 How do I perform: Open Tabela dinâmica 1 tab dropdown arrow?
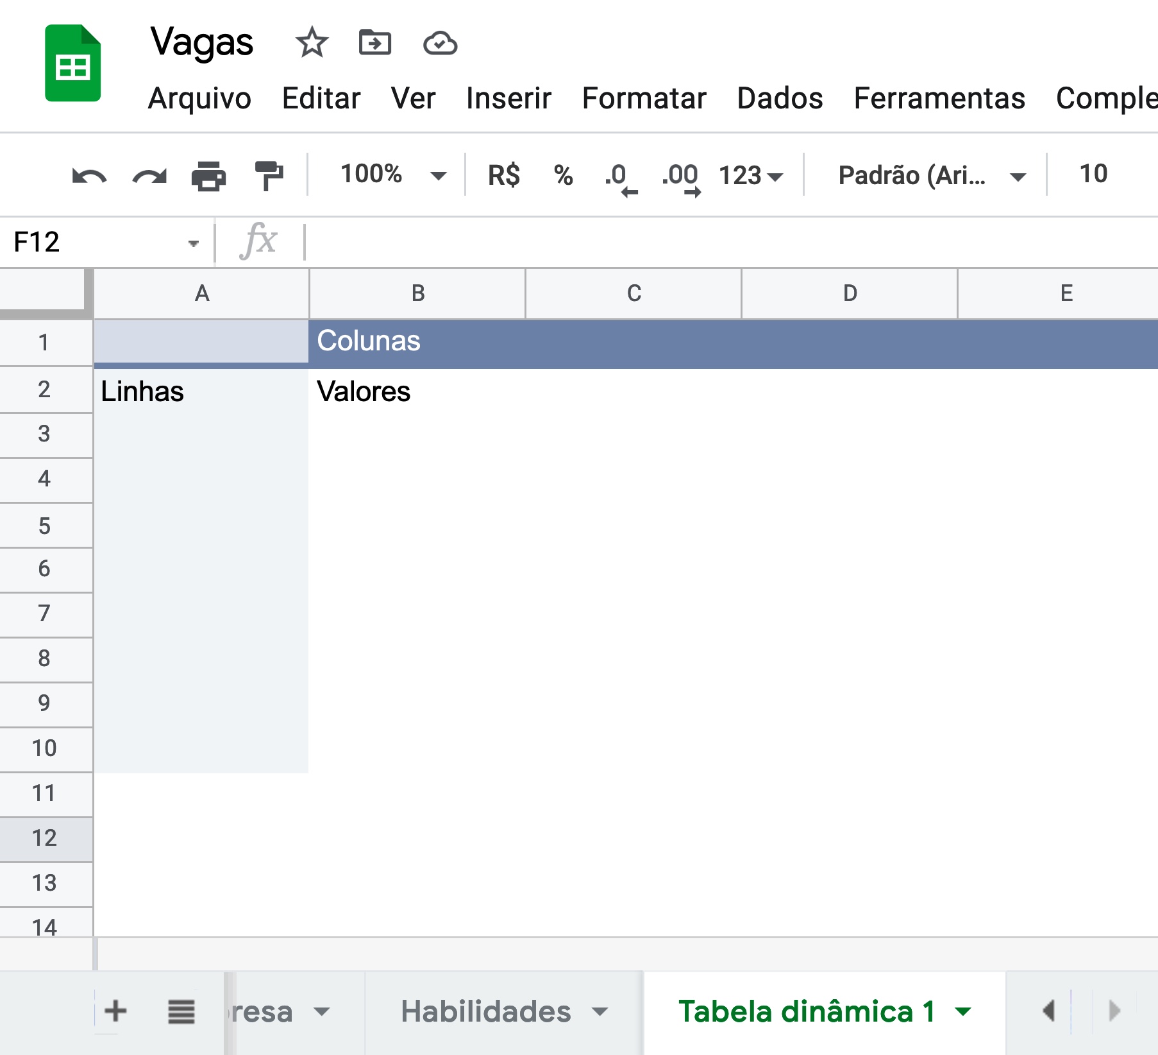point(963,1013)
